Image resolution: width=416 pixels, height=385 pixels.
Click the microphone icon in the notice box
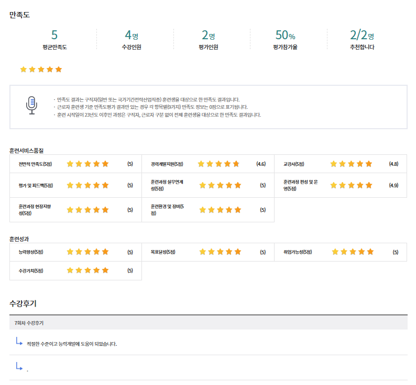(32, 105)
